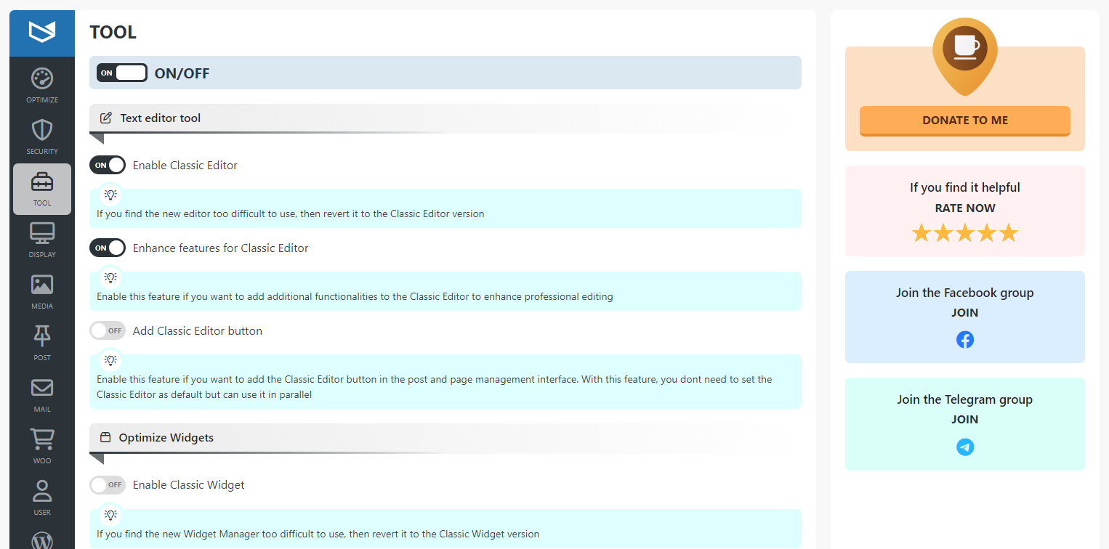Enable the Classic Widget toggle
Viewport: 1109px width, 549px height.
(108, 484)
